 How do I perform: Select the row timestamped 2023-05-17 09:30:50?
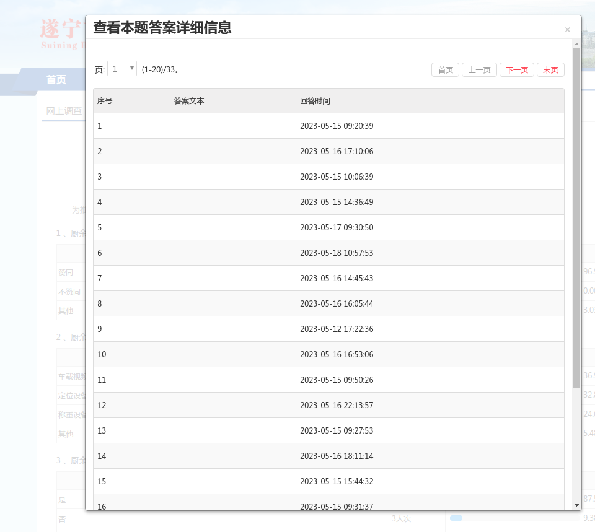click(x=337, y=228)
